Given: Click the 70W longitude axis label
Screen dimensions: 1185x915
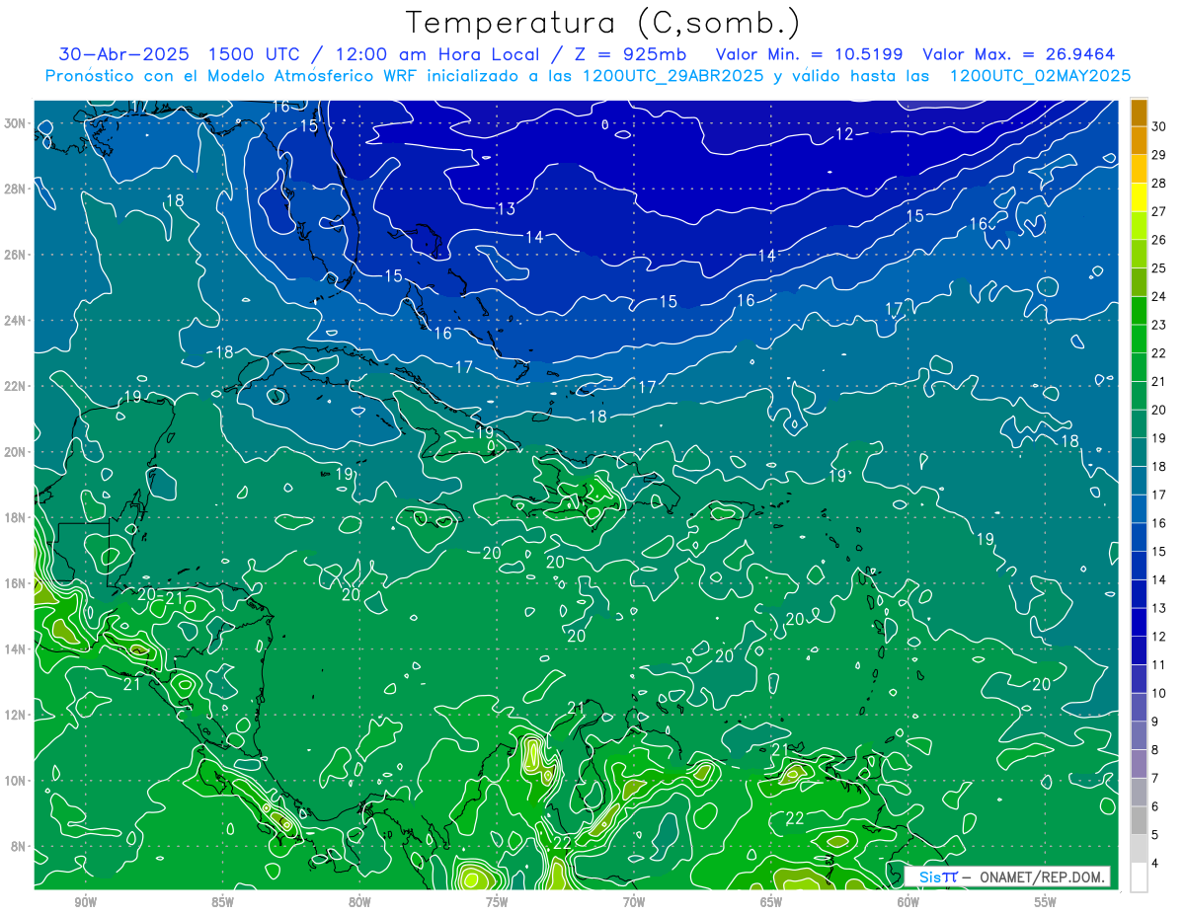Looking at the screenshot, I should (x=634, y=902).
